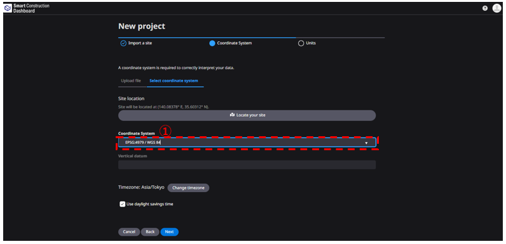Image resolution: width=506 pixels, height=244 pixels.
Task: Open the help question mark icon
Action: (484, 8)
